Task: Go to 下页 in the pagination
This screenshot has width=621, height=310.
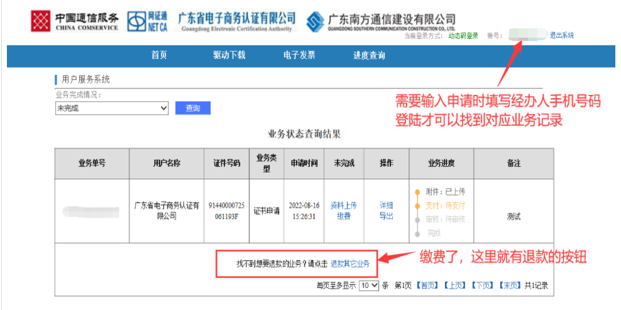Action: click(483, 285)
